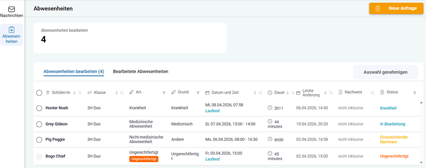This screenshot has height=168, width=426.
Task: Click the orange Ungerechtfertigt badge
Action: tap(144, 159)
